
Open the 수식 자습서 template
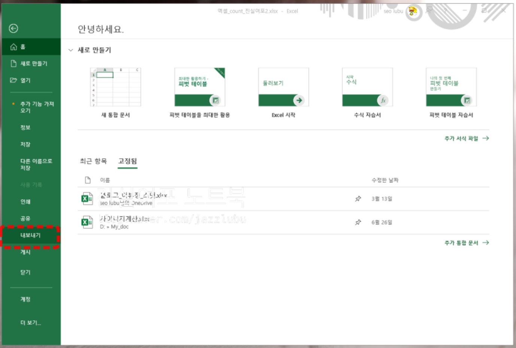367,93
